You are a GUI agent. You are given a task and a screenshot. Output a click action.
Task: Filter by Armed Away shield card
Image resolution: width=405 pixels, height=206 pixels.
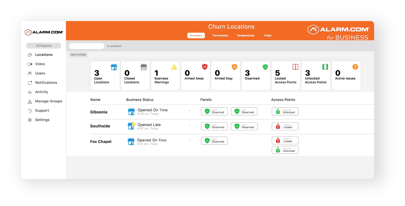click(x=196, y=76)
